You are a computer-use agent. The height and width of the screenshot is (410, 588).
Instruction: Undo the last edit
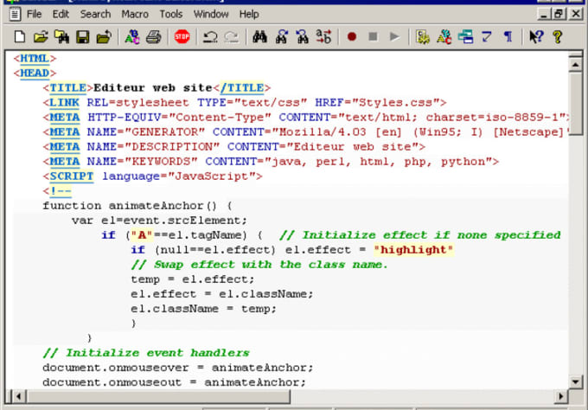pos(210,36)
